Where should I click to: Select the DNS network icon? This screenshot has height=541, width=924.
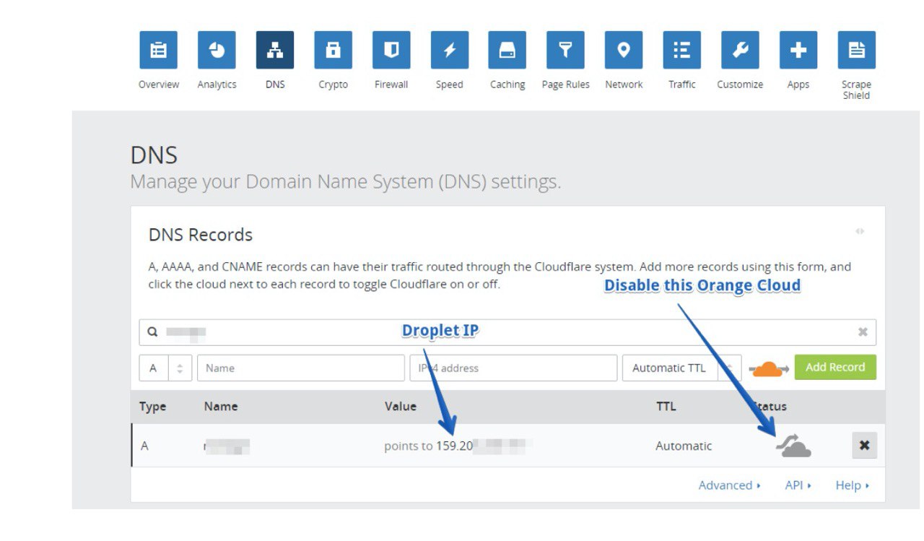pos(275,50)
